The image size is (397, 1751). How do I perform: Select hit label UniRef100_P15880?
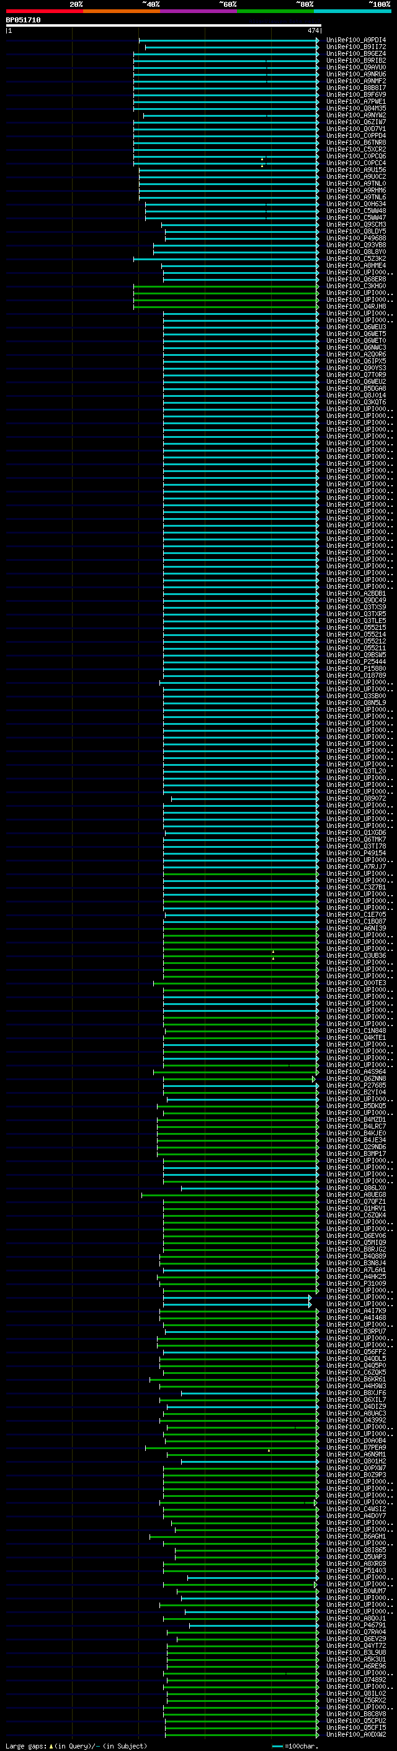[x=355, y=668]
